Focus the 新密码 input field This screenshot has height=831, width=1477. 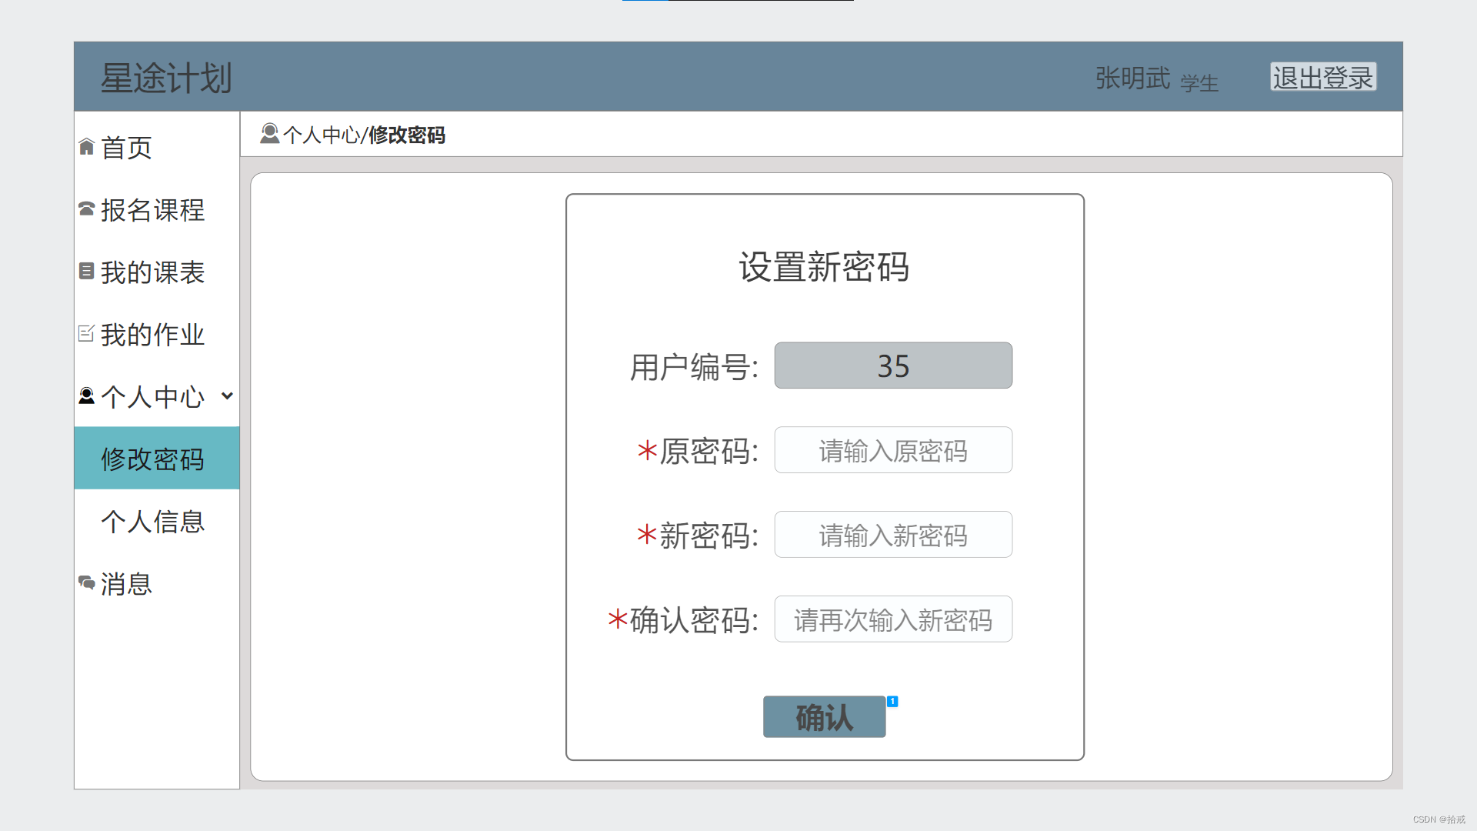point(892,535)
